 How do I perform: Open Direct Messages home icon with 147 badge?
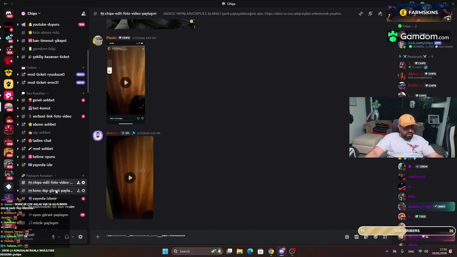click(9, 14)
